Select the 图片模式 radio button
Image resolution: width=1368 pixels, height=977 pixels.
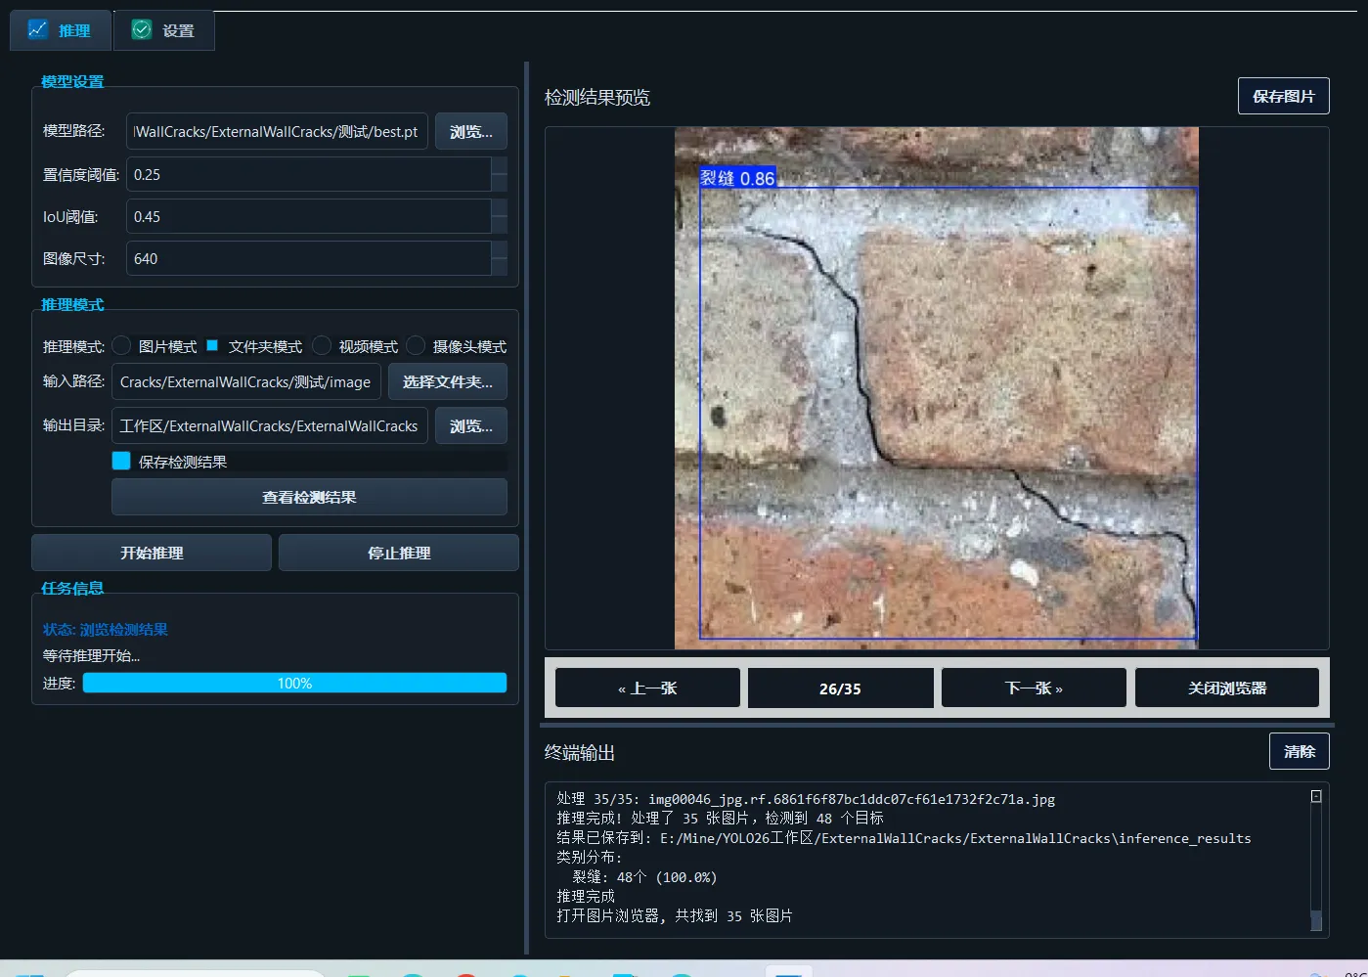[x=121, y=346]
